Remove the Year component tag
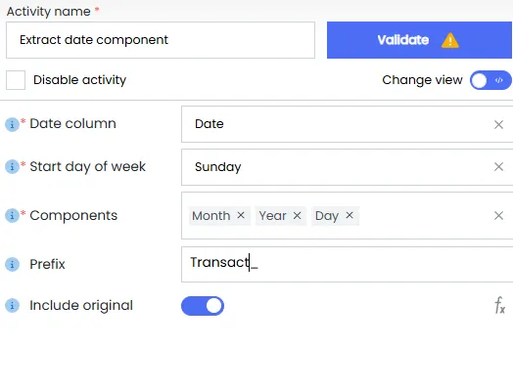Screen dimensions: 513x391 point(297,216)
